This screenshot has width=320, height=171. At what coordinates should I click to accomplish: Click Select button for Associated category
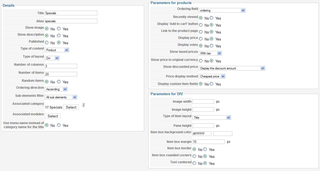coord(71,107)
